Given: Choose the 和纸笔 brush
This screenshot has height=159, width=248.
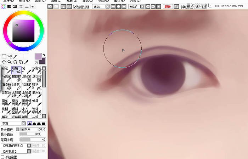Looking at the screenshot, I should 27,86.
